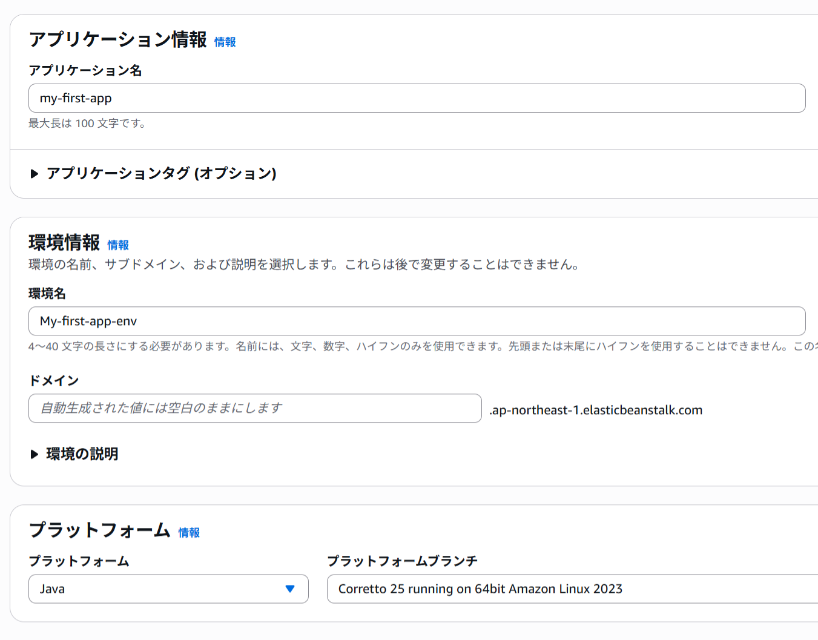818x640 pixels.
Task: Click the ap-northeast-1.elasticbeanstalk.com domain suffix text
Action: click(x=597, y=410)
